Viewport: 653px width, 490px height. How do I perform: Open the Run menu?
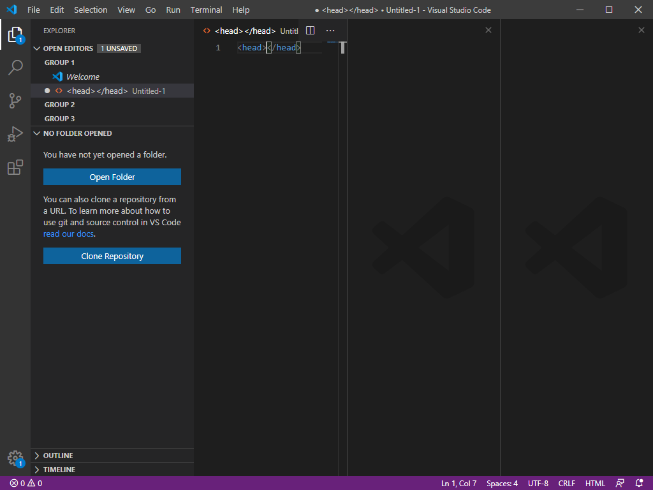(x=173, y=10)
